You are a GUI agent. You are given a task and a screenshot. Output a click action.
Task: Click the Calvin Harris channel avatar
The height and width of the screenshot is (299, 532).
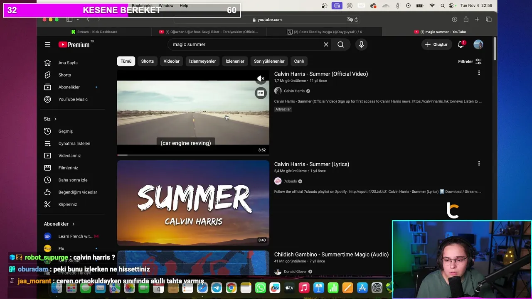coord(278,91)
